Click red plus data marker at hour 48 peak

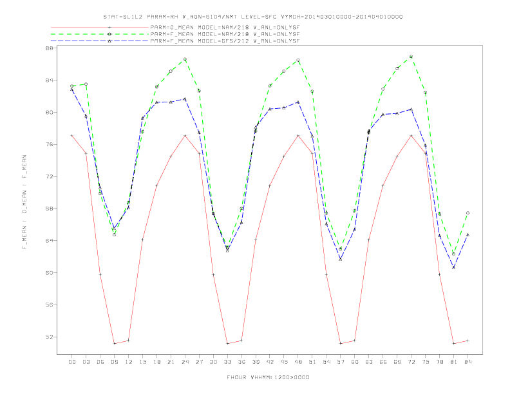coord(298,135)
